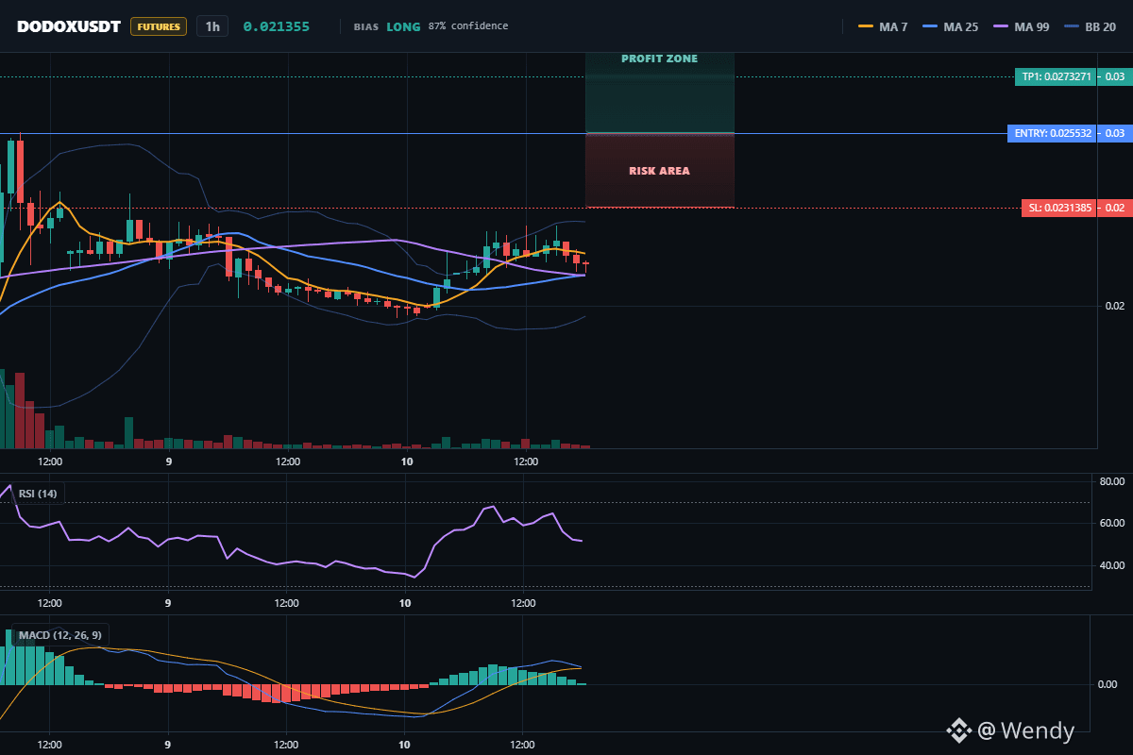Click the DODOXUSDT symbol name
This screenshot has height=755, width=1133.
(69, 26)
